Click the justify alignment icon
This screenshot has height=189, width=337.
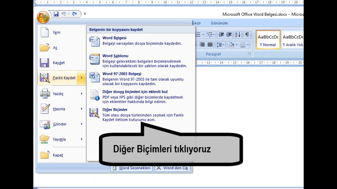click(x=210, y=45)
